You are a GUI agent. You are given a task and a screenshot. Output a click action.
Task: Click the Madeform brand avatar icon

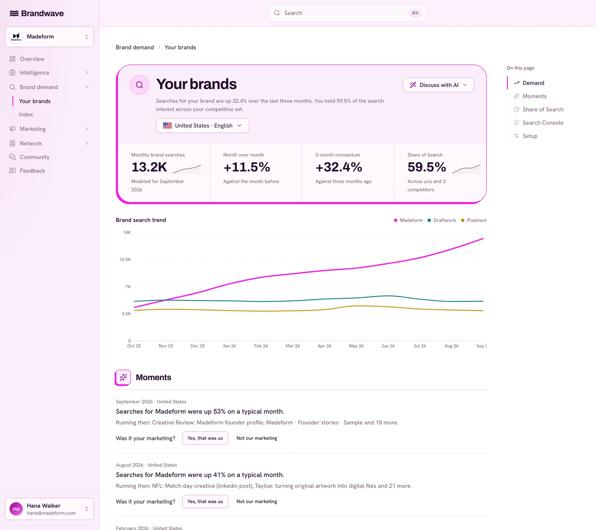point(16,37)
